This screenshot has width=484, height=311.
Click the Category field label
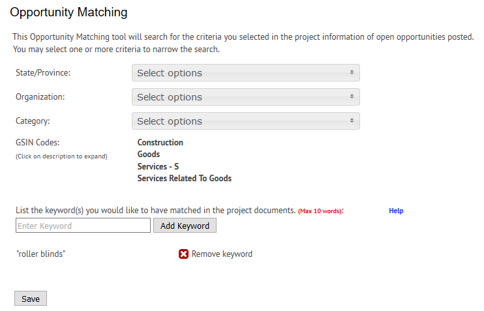tap(33, 121)
